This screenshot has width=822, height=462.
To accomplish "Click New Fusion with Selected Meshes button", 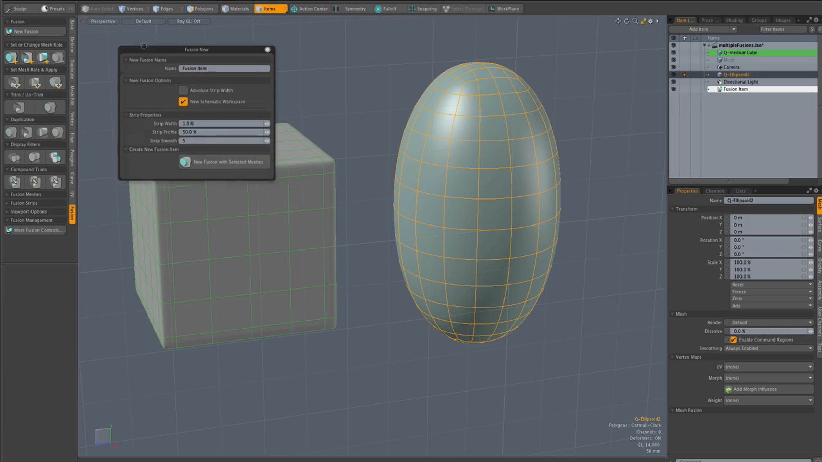I will pos(224,162).
